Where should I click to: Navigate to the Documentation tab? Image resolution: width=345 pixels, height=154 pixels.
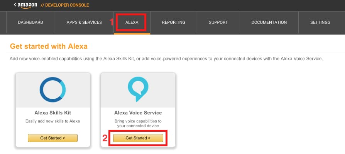(269, 22)
